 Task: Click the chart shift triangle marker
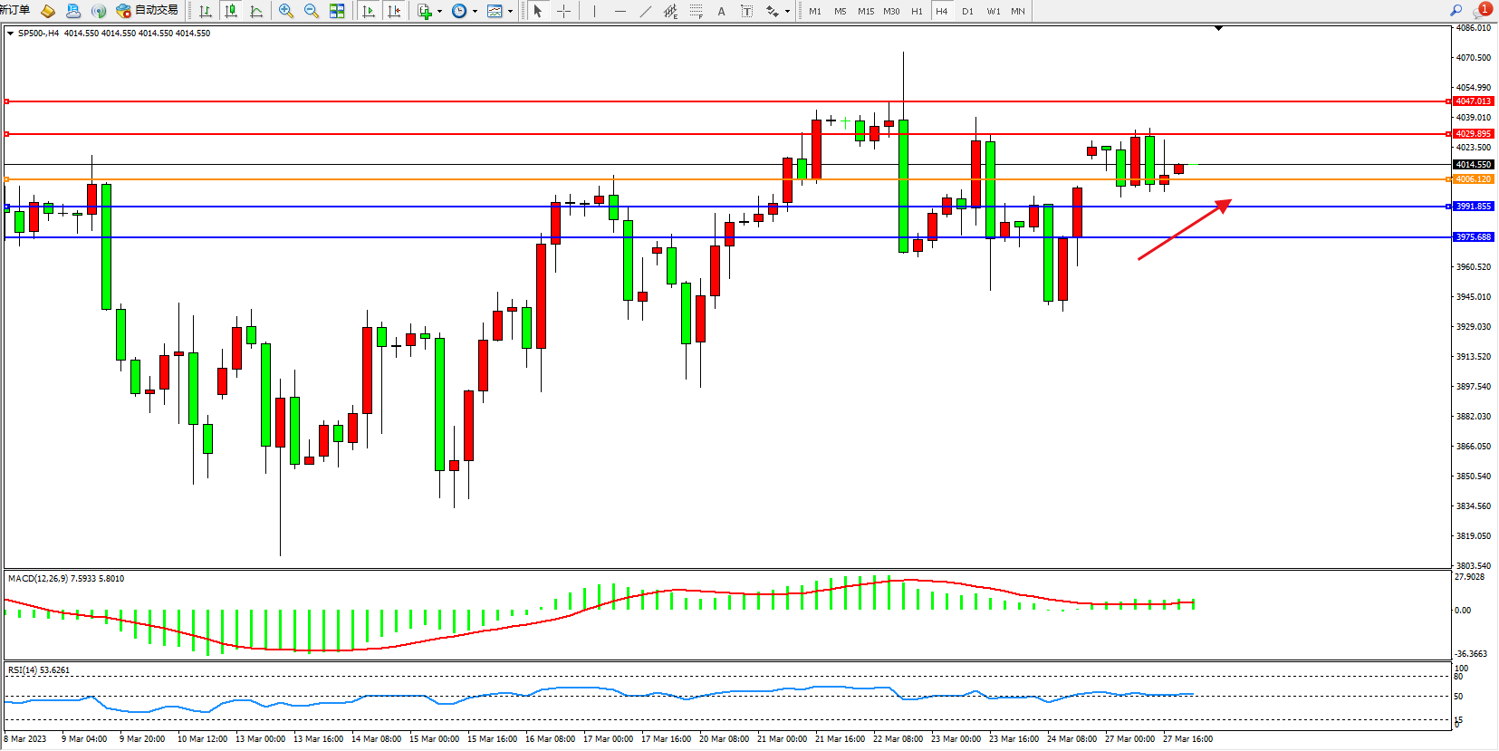pos(1218,28)
